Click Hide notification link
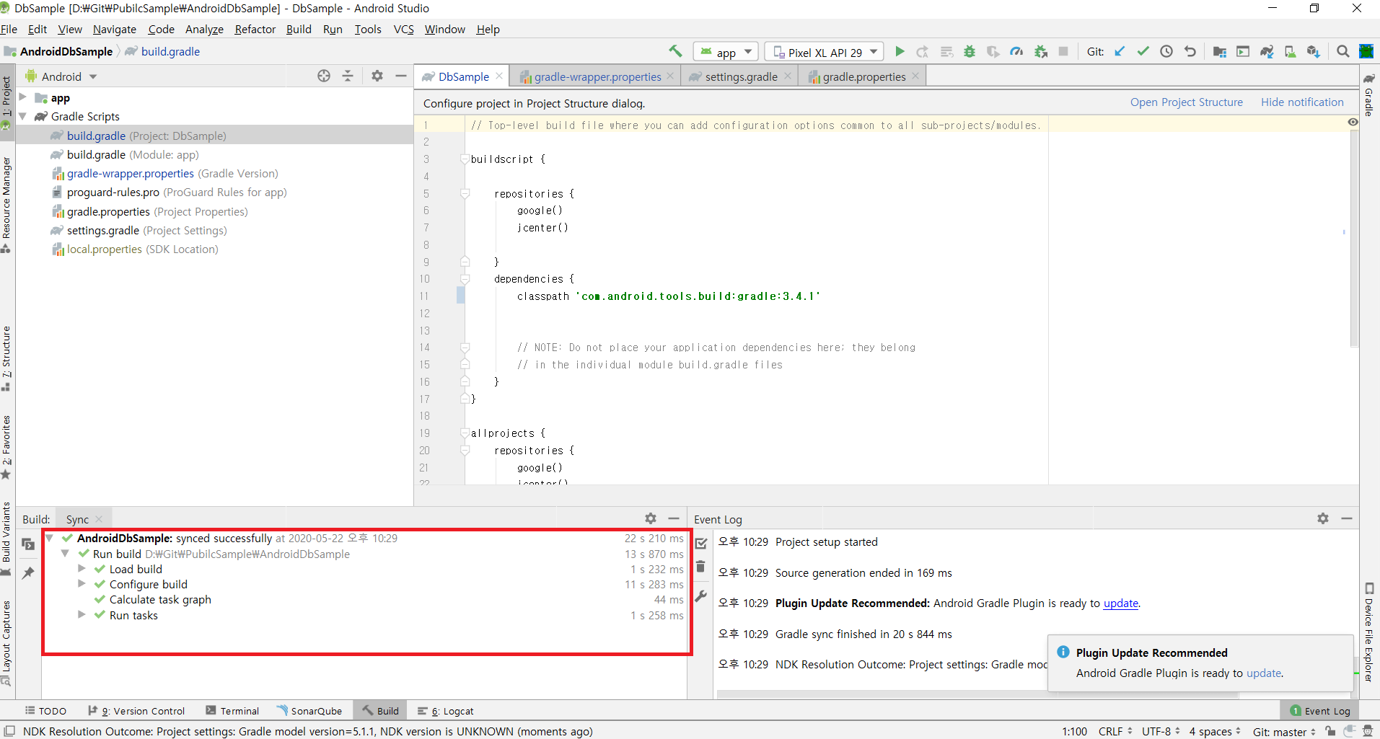The width and height of the screenshot is (1380, 739). [x=1302, y=102]
